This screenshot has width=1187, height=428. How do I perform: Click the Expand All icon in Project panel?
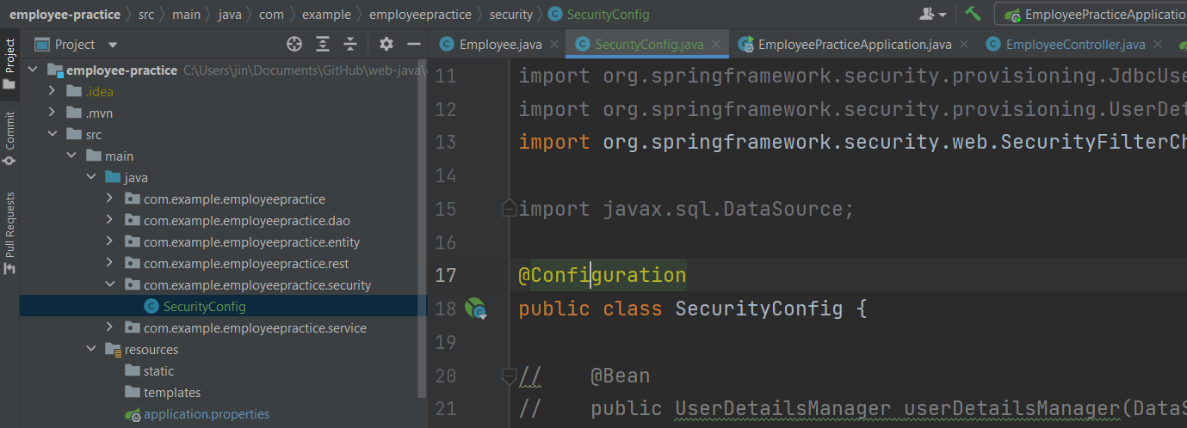coord(323,44)
